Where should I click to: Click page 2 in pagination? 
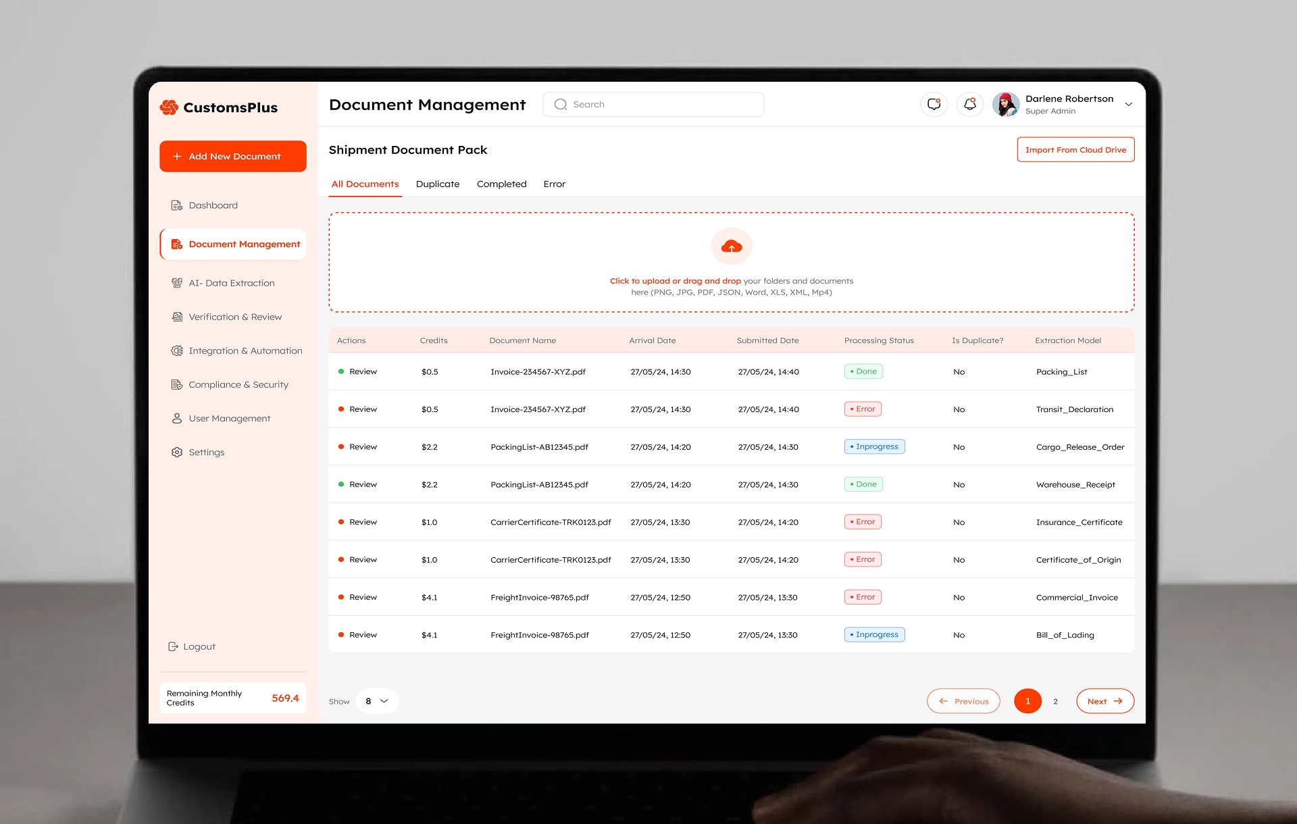[1055, 701]
